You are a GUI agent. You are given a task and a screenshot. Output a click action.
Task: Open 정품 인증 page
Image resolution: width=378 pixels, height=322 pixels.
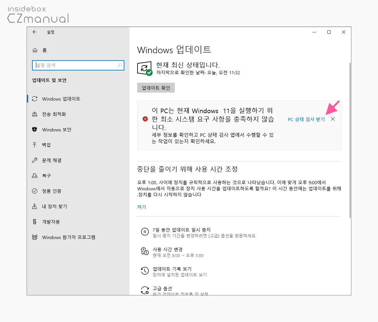[52, 191]
